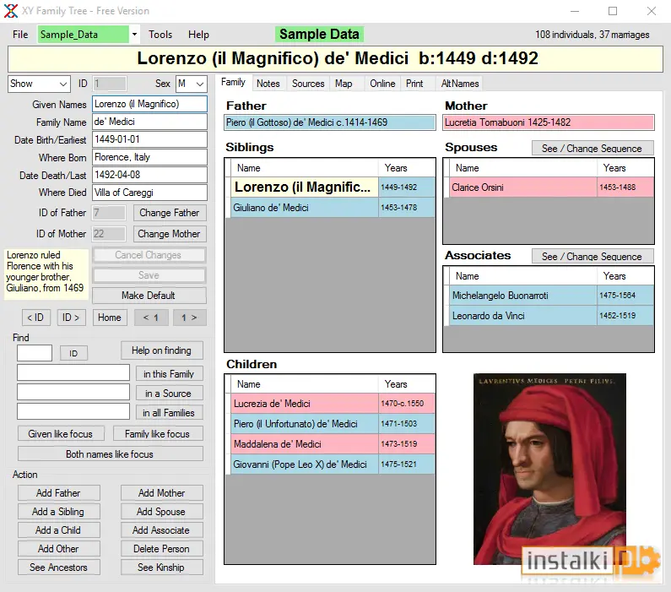
Task: Click the Given like focus button
Action: [61, 433]
